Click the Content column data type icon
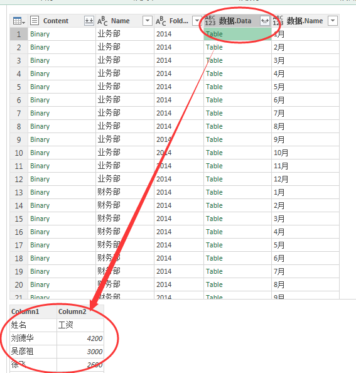 35,21
